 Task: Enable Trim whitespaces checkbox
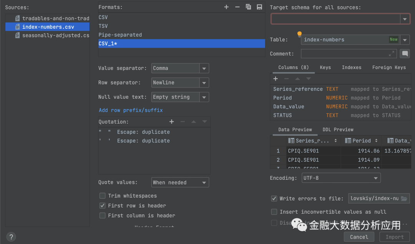(103, 196)
